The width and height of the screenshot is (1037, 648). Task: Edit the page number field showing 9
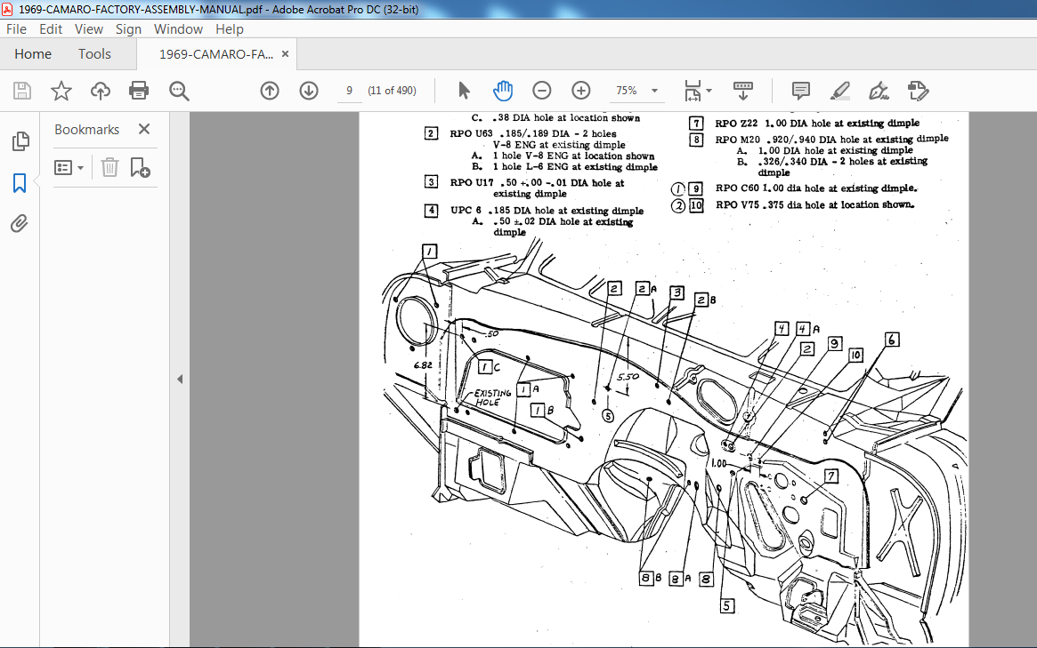point(349,91)
